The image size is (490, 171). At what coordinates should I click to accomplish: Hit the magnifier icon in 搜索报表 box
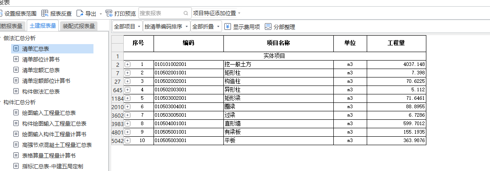pyautogui.click(x=186, y=13)
